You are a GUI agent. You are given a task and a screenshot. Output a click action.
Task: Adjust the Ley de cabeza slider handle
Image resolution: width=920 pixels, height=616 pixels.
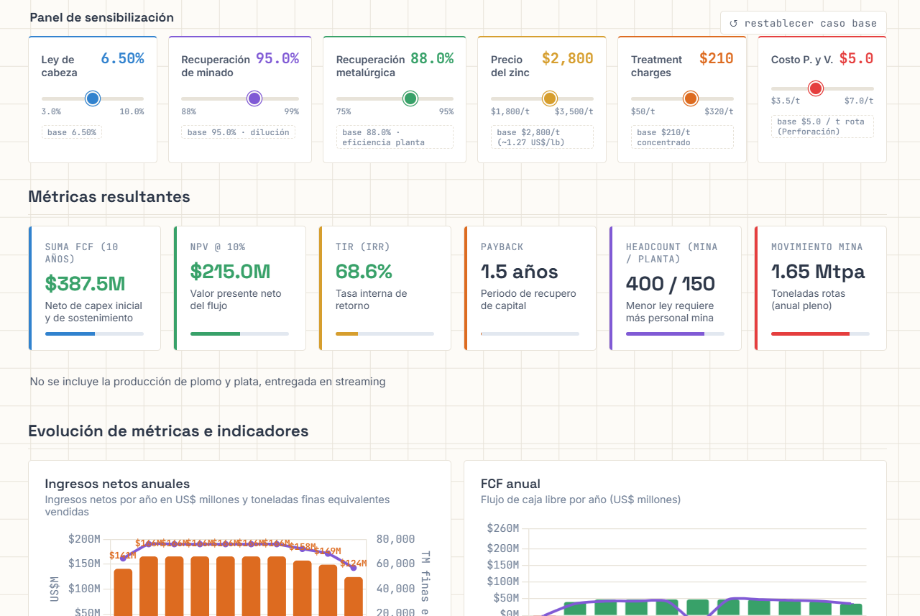[92, 98]
